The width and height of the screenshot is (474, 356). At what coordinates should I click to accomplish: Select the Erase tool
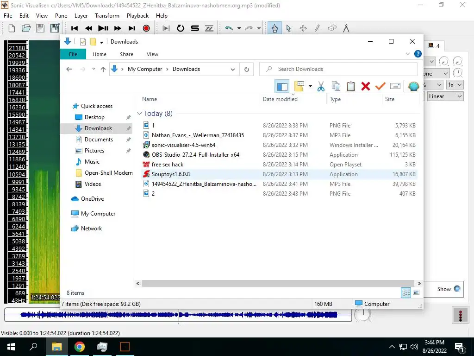332,28
